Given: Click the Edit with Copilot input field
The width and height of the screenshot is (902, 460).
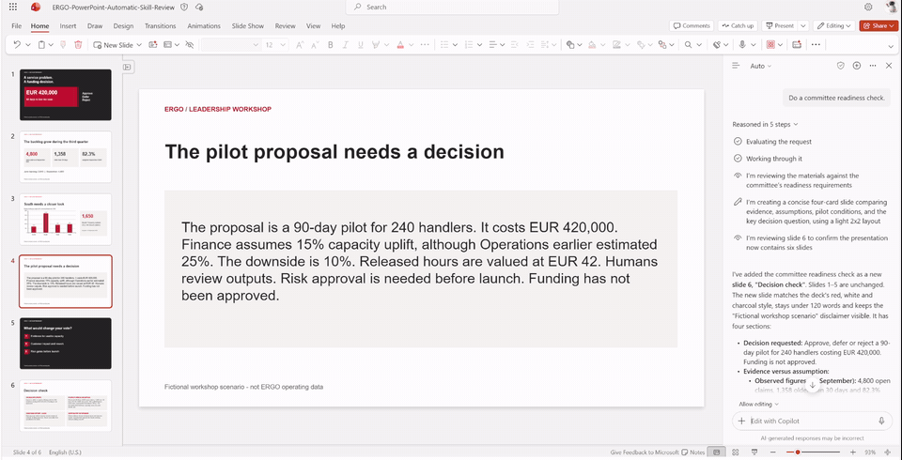Looking at the screenshot, I should 811,421.
